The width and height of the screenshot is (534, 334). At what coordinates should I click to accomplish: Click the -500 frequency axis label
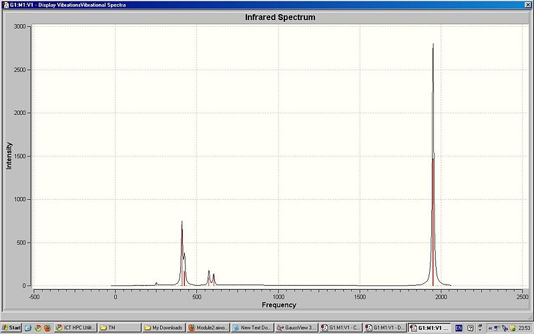(34, 297)
